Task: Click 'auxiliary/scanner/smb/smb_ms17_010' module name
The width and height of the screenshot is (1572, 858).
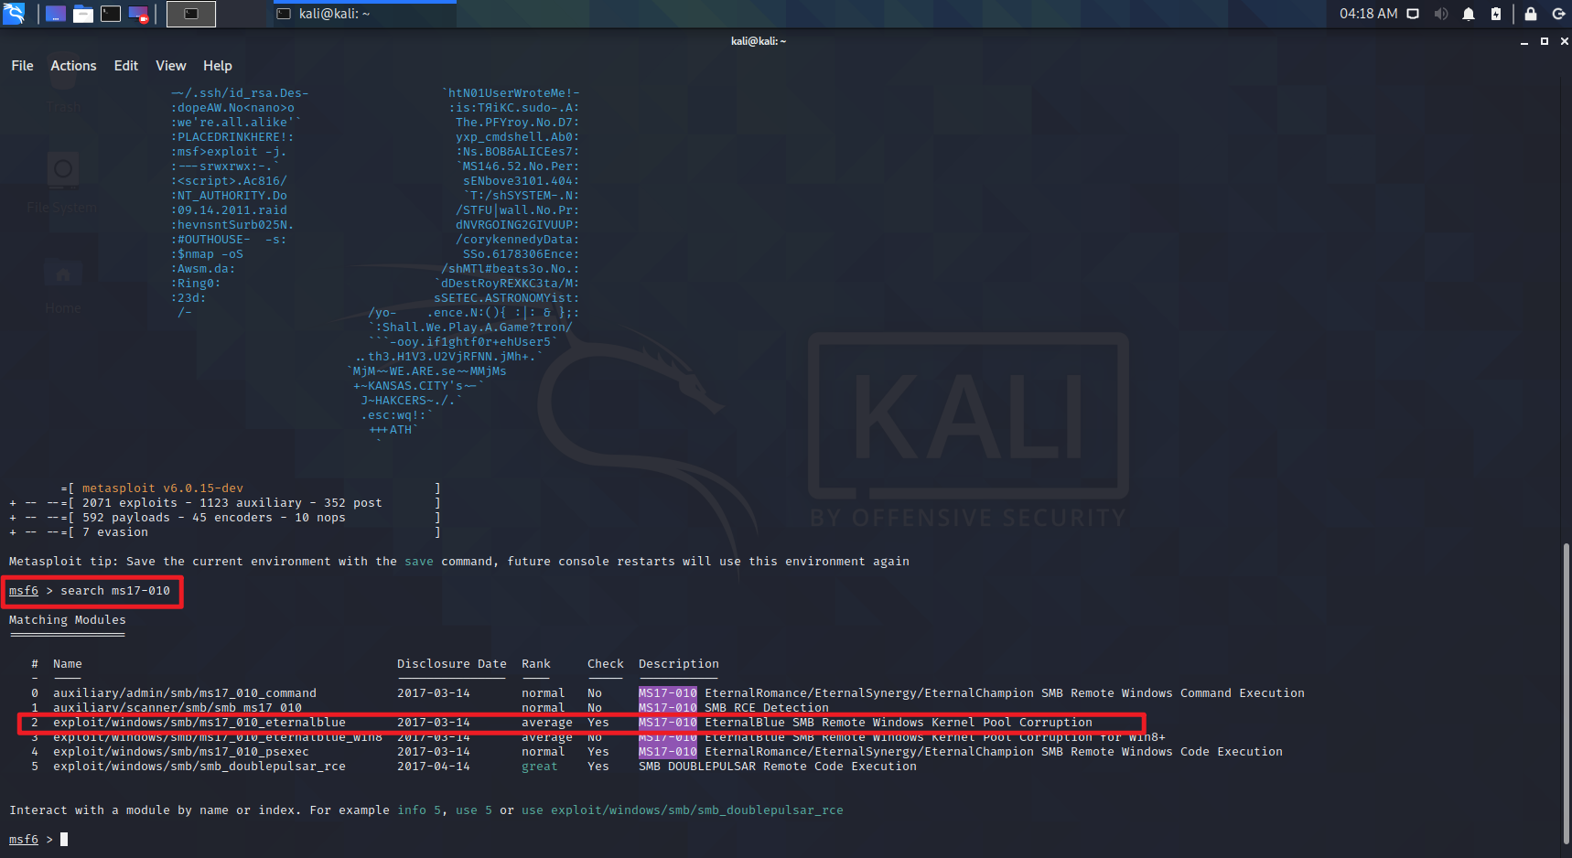Action: (178, 708)
